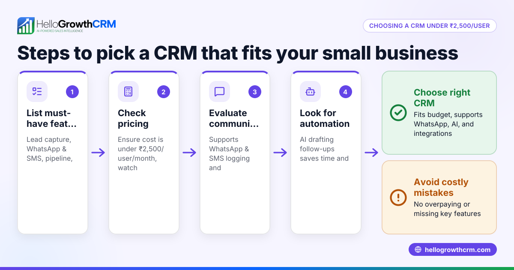The height and width of the screenshot is (270, 514).
Task: Click the Lead capture, WhatsApp & SMS description
Action: pos(49,149)
